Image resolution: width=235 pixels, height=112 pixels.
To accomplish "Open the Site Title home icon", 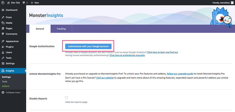I will (x=9, y=3).
